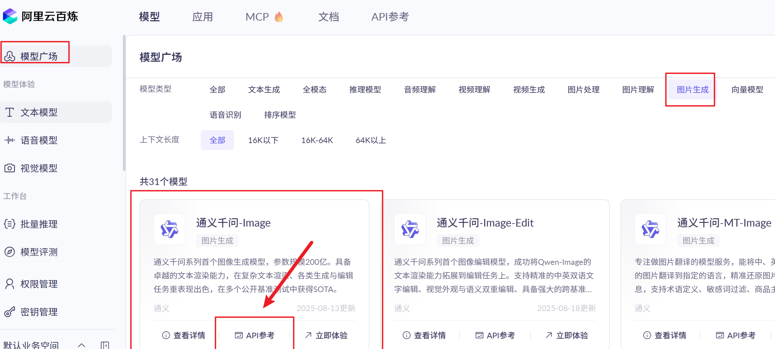Click the 语音模型 waveform icon
The width and height of the screenshot is (775, 349).
pos(10,140)
